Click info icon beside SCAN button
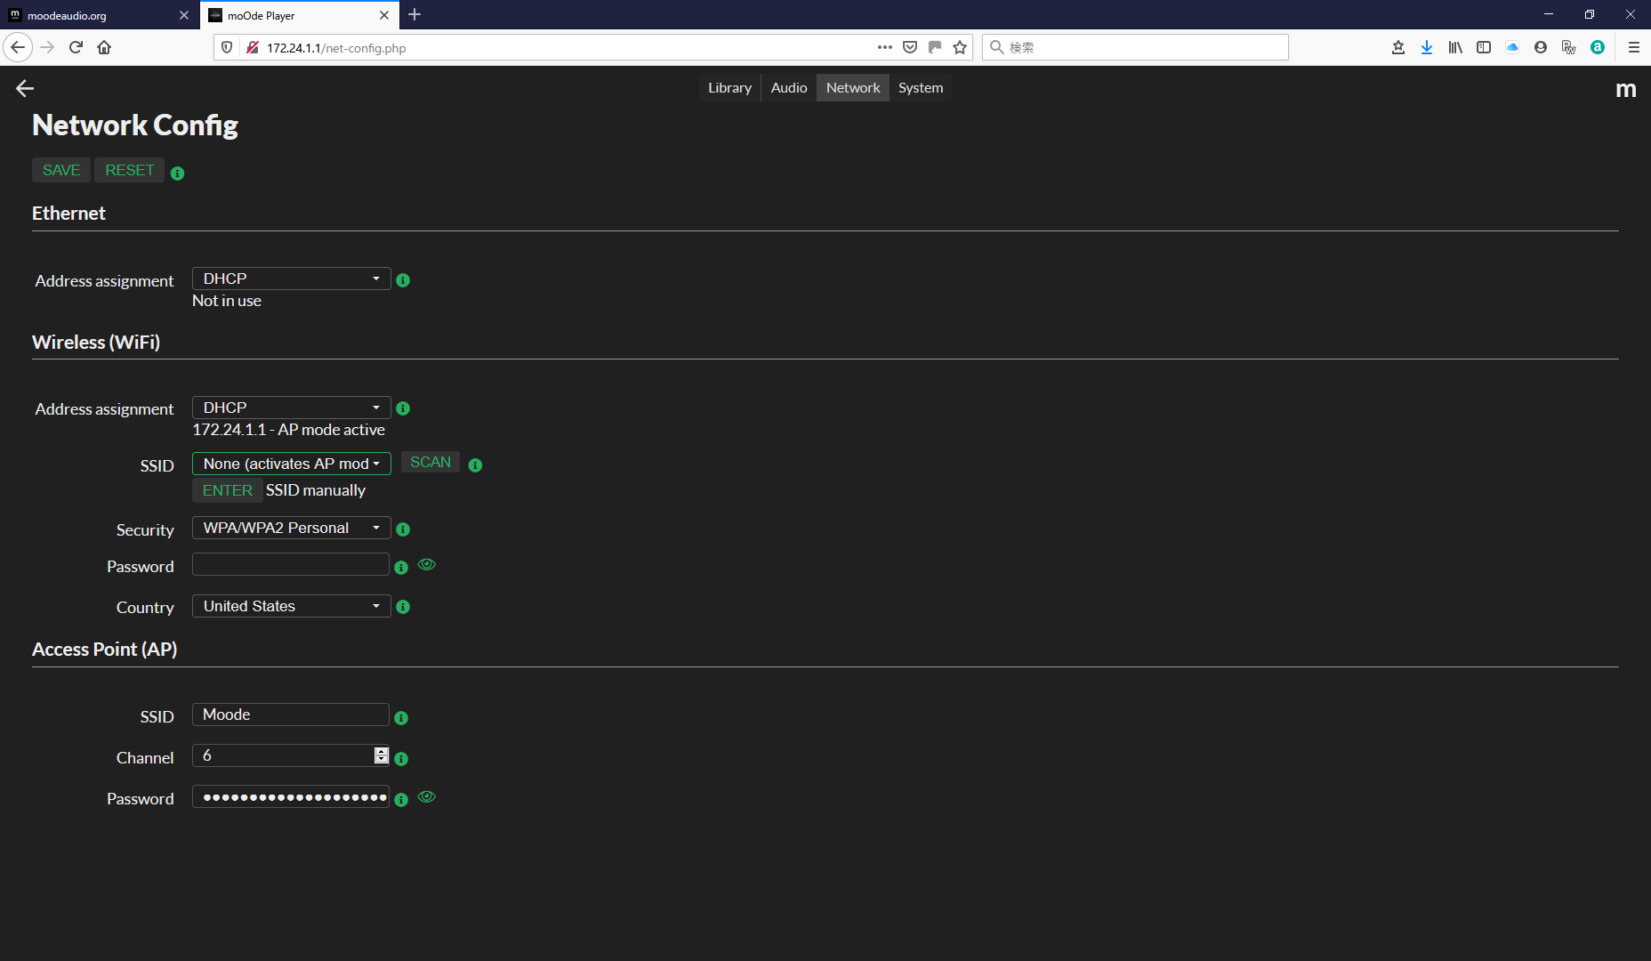The height and width of the screenshot is (961, 1651). pyautogui.click(x=475, y=465)
